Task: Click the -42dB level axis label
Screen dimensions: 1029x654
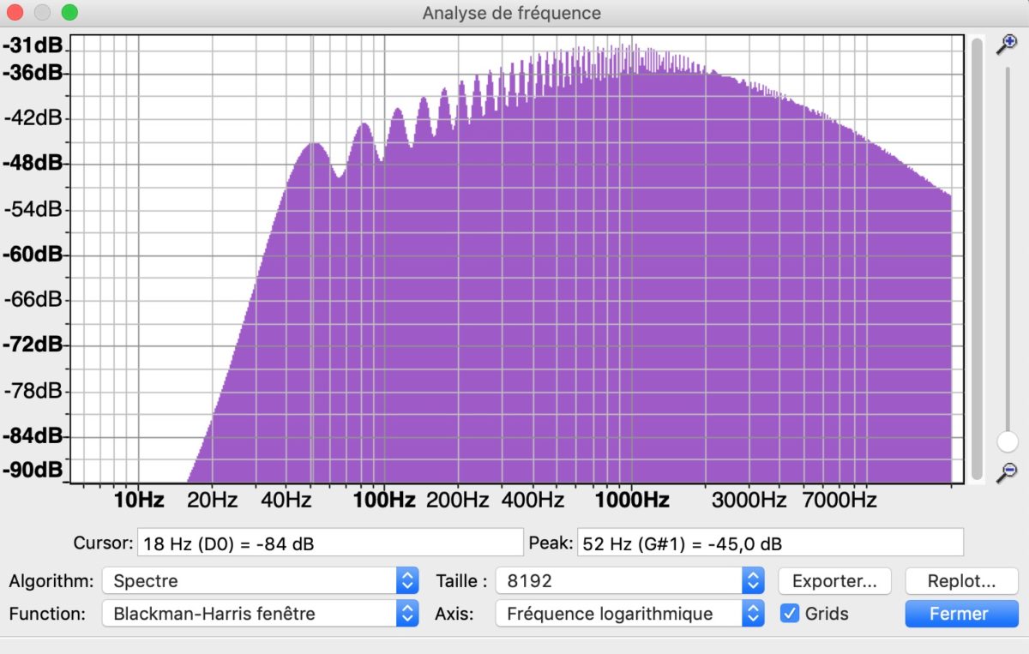Action: [33, 118]
